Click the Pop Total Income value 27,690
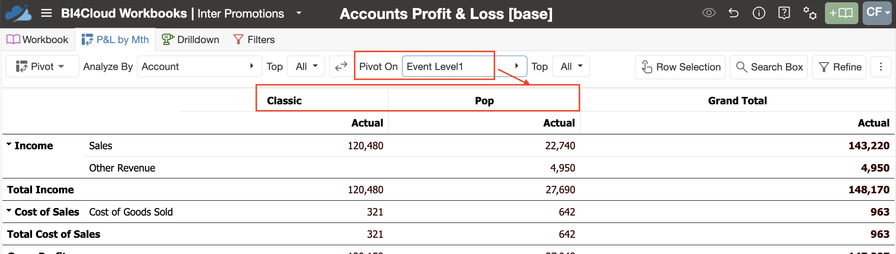This screenshot has height=254, width=896. tap(560, 190)
